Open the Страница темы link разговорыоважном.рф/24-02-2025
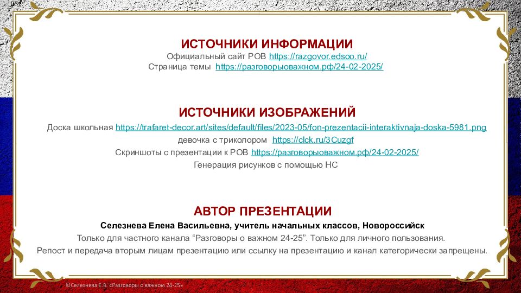Viewport: 521px width, 293px height. (x=299, y=66)
